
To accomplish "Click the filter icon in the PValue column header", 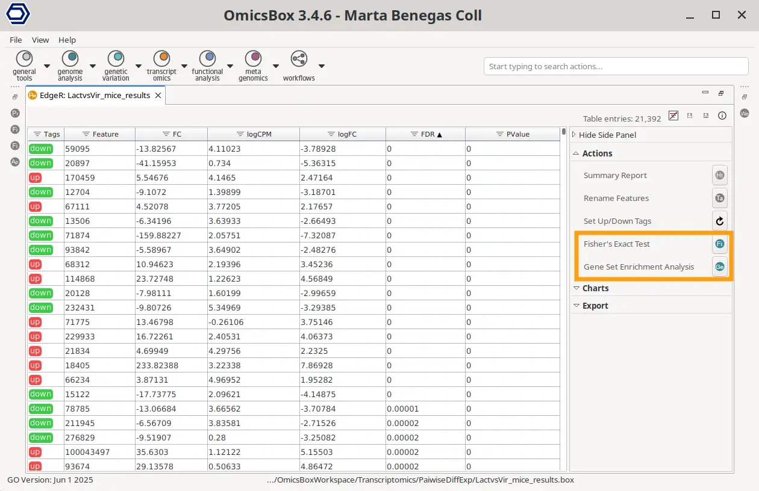I will coord(500,134).
